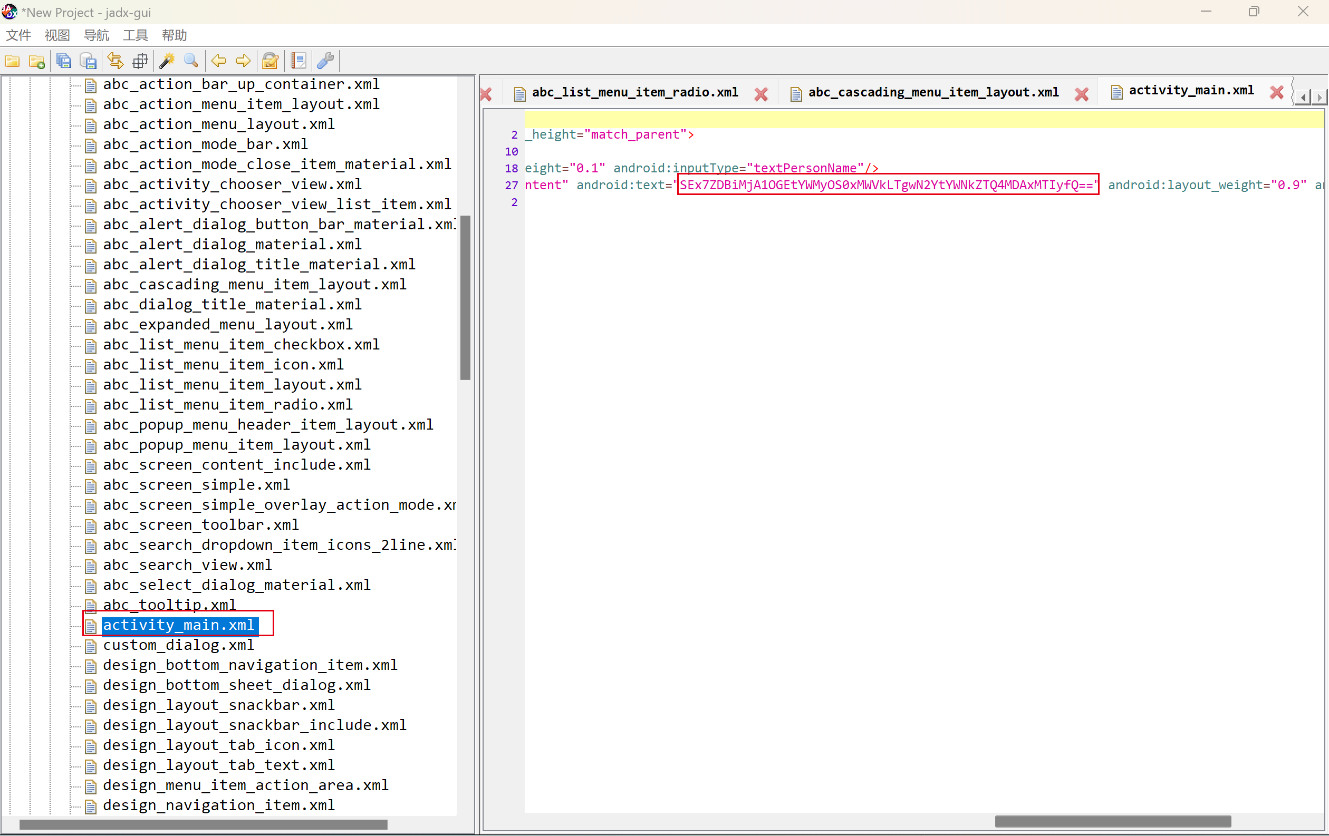The width and height of the screenshot is (1329, 836).
Task: Close the abc_cascading_menu_item_layout.xml tab
Action: point(1082,94)
